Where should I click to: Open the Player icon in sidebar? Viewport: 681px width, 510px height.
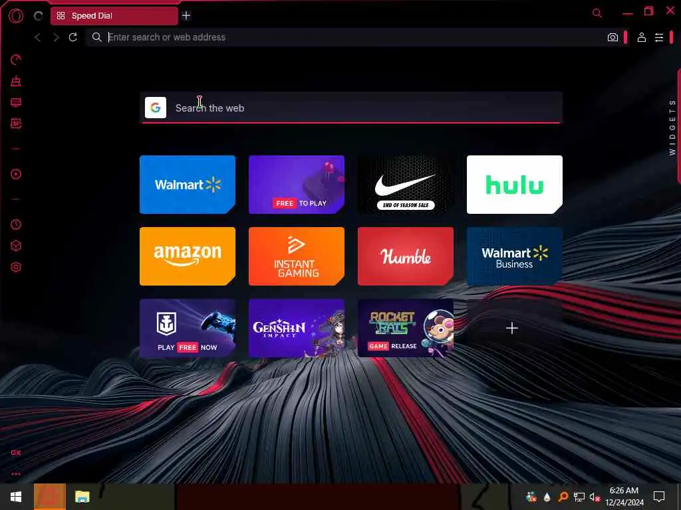[x=16, y=174]
